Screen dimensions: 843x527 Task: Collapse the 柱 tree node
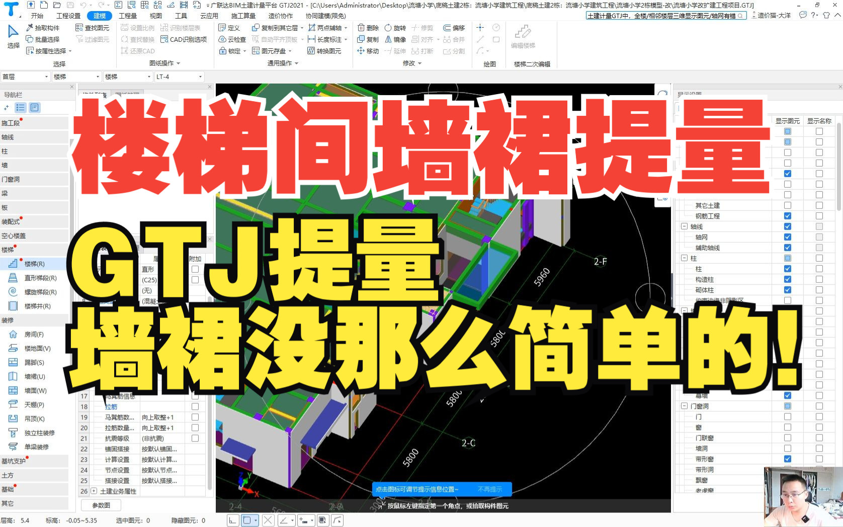pos(684,258)
